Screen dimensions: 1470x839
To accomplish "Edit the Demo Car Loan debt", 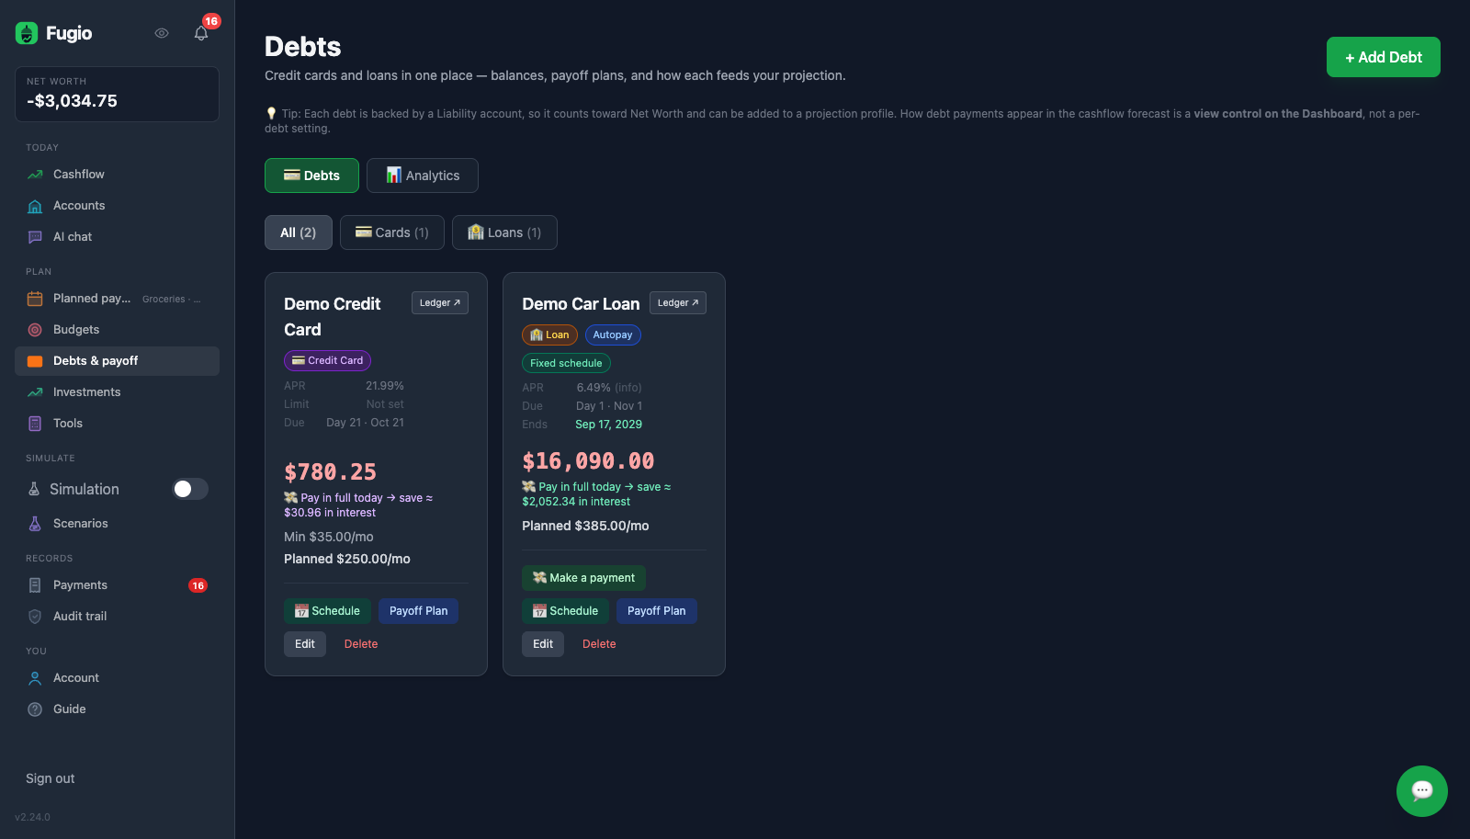I will coord(543,644).
